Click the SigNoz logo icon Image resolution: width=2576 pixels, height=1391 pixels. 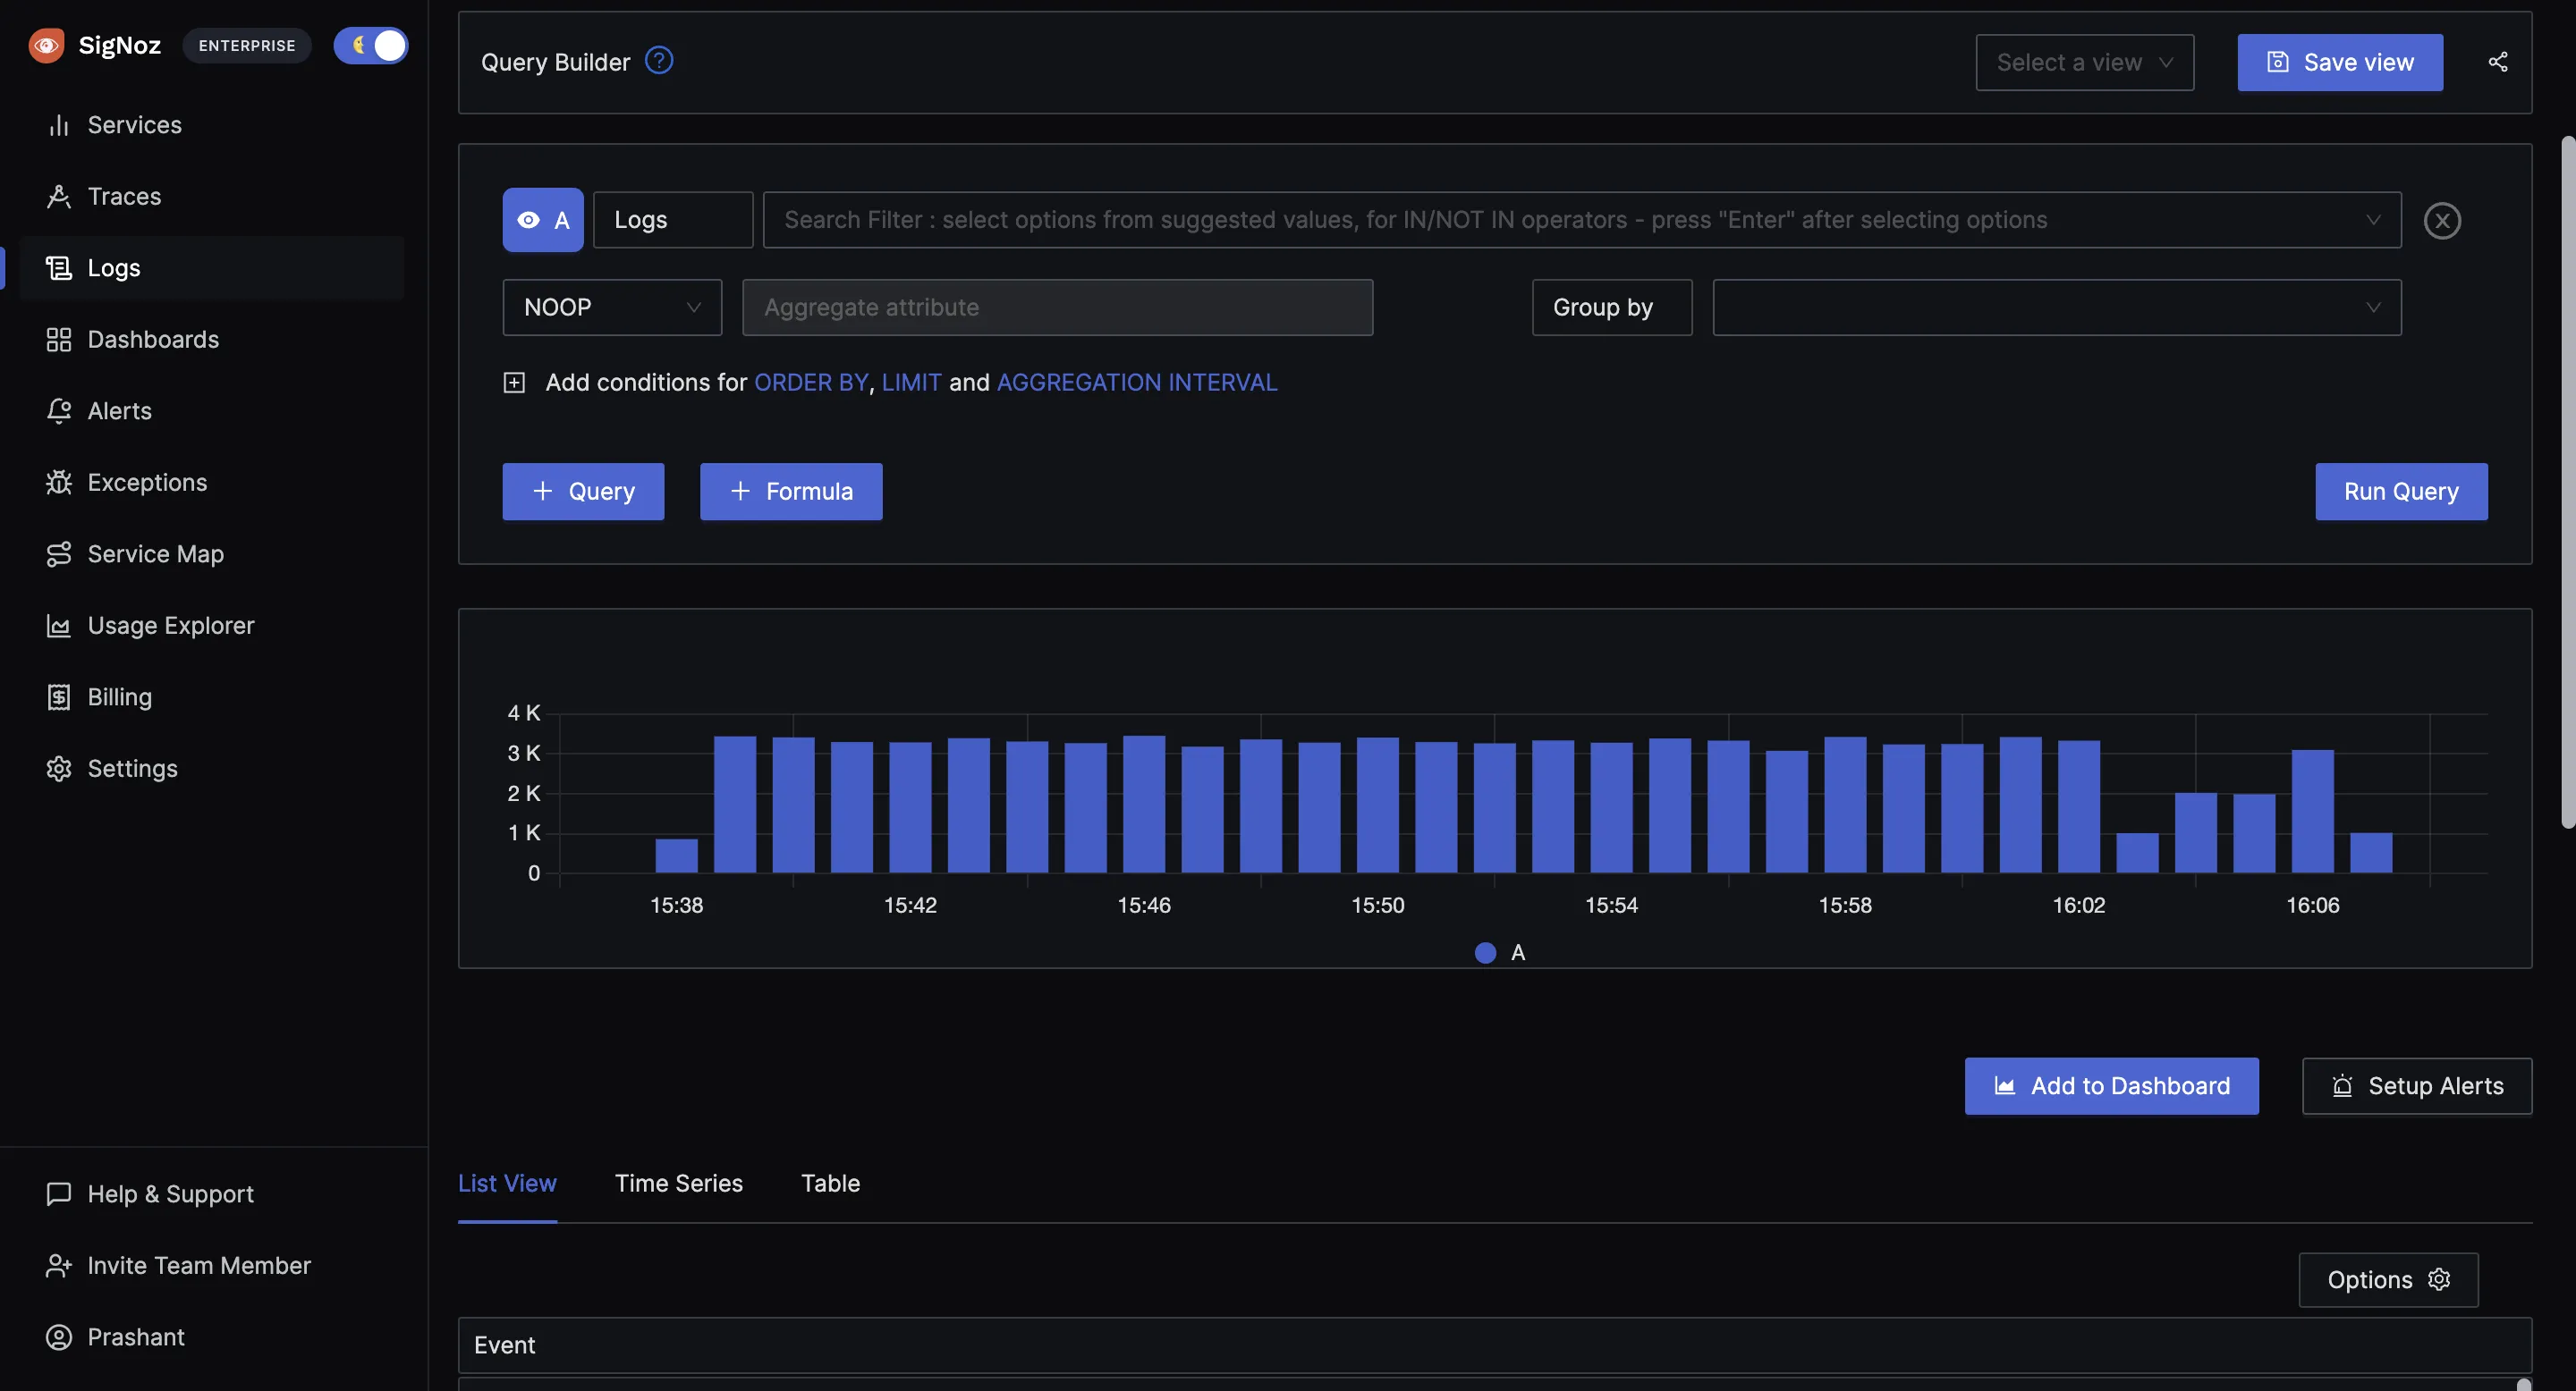[x=46, y=45]
